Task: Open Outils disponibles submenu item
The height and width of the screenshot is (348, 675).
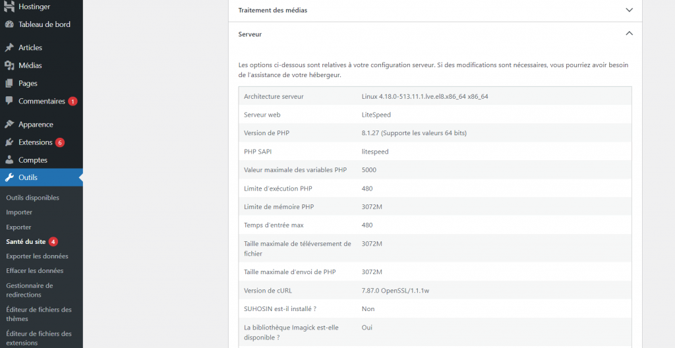Action: (x=32, y=198)
